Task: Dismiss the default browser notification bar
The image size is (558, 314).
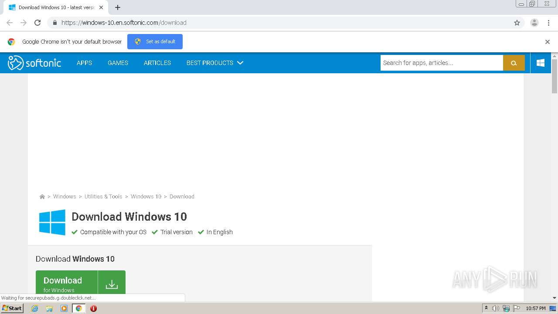Action: point(548,42)
